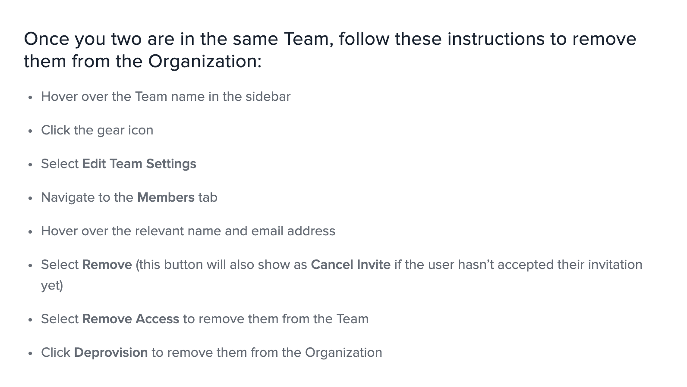Click the word 'instructions' in the heading
Viewport: 687px width, 387px height.
point(496,39)
